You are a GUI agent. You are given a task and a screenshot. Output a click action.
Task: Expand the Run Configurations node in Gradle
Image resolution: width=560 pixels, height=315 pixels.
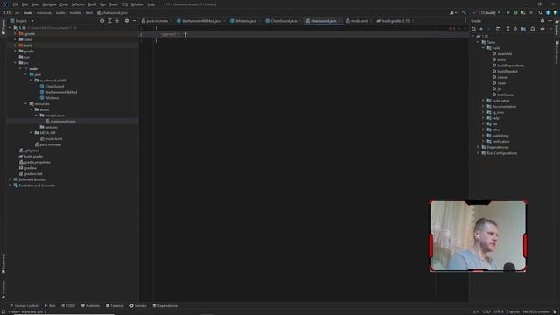(479, 153)
